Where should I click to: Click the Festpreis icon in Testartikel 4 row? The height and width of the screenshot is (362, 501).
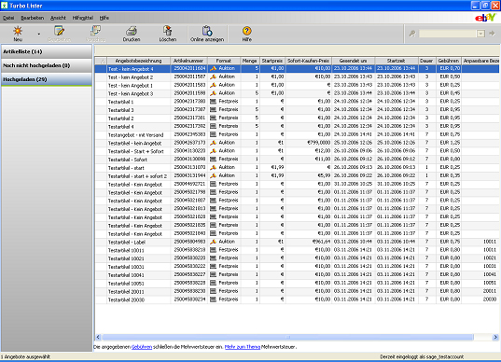coord(213,126)
